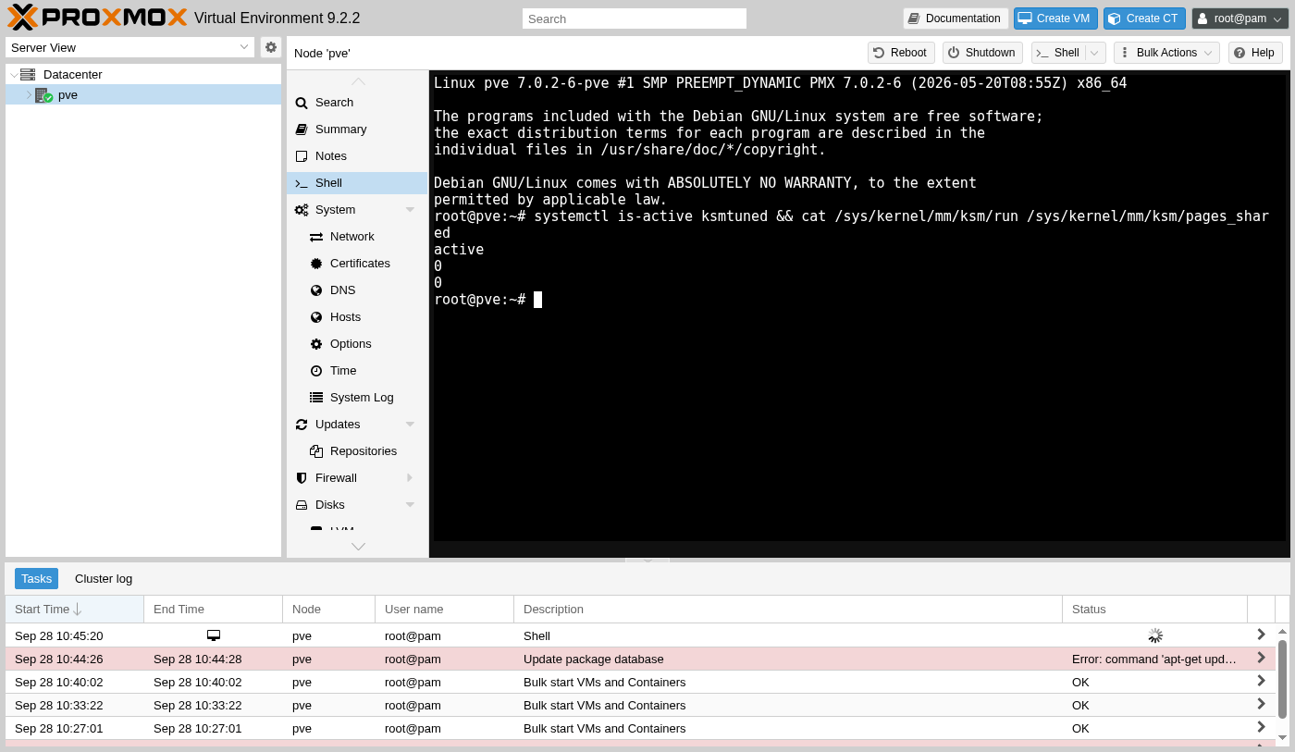Click the Create CT button
The height and width of the screenshot is (752, 1295).
(1144, 18)
